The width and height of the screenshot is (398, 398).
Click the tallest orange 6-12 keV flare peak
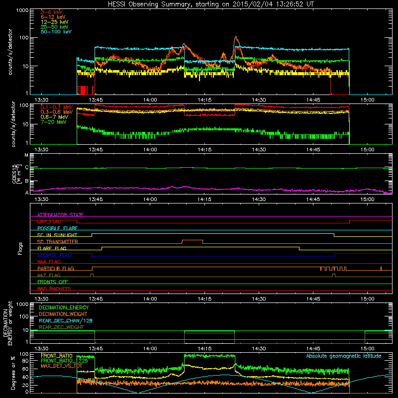(236, 37)
